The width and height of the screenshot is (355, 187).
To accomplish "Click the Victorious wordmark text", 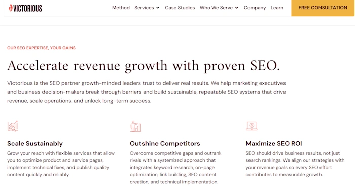I will pos(27,9).
